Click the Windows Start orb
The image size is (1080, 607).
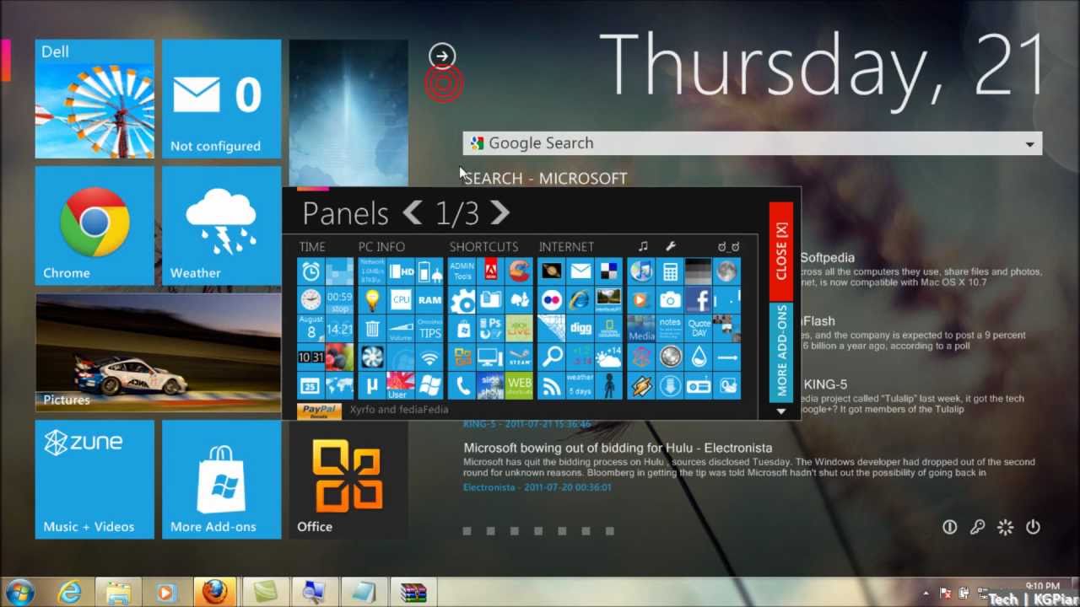[19, 592]
